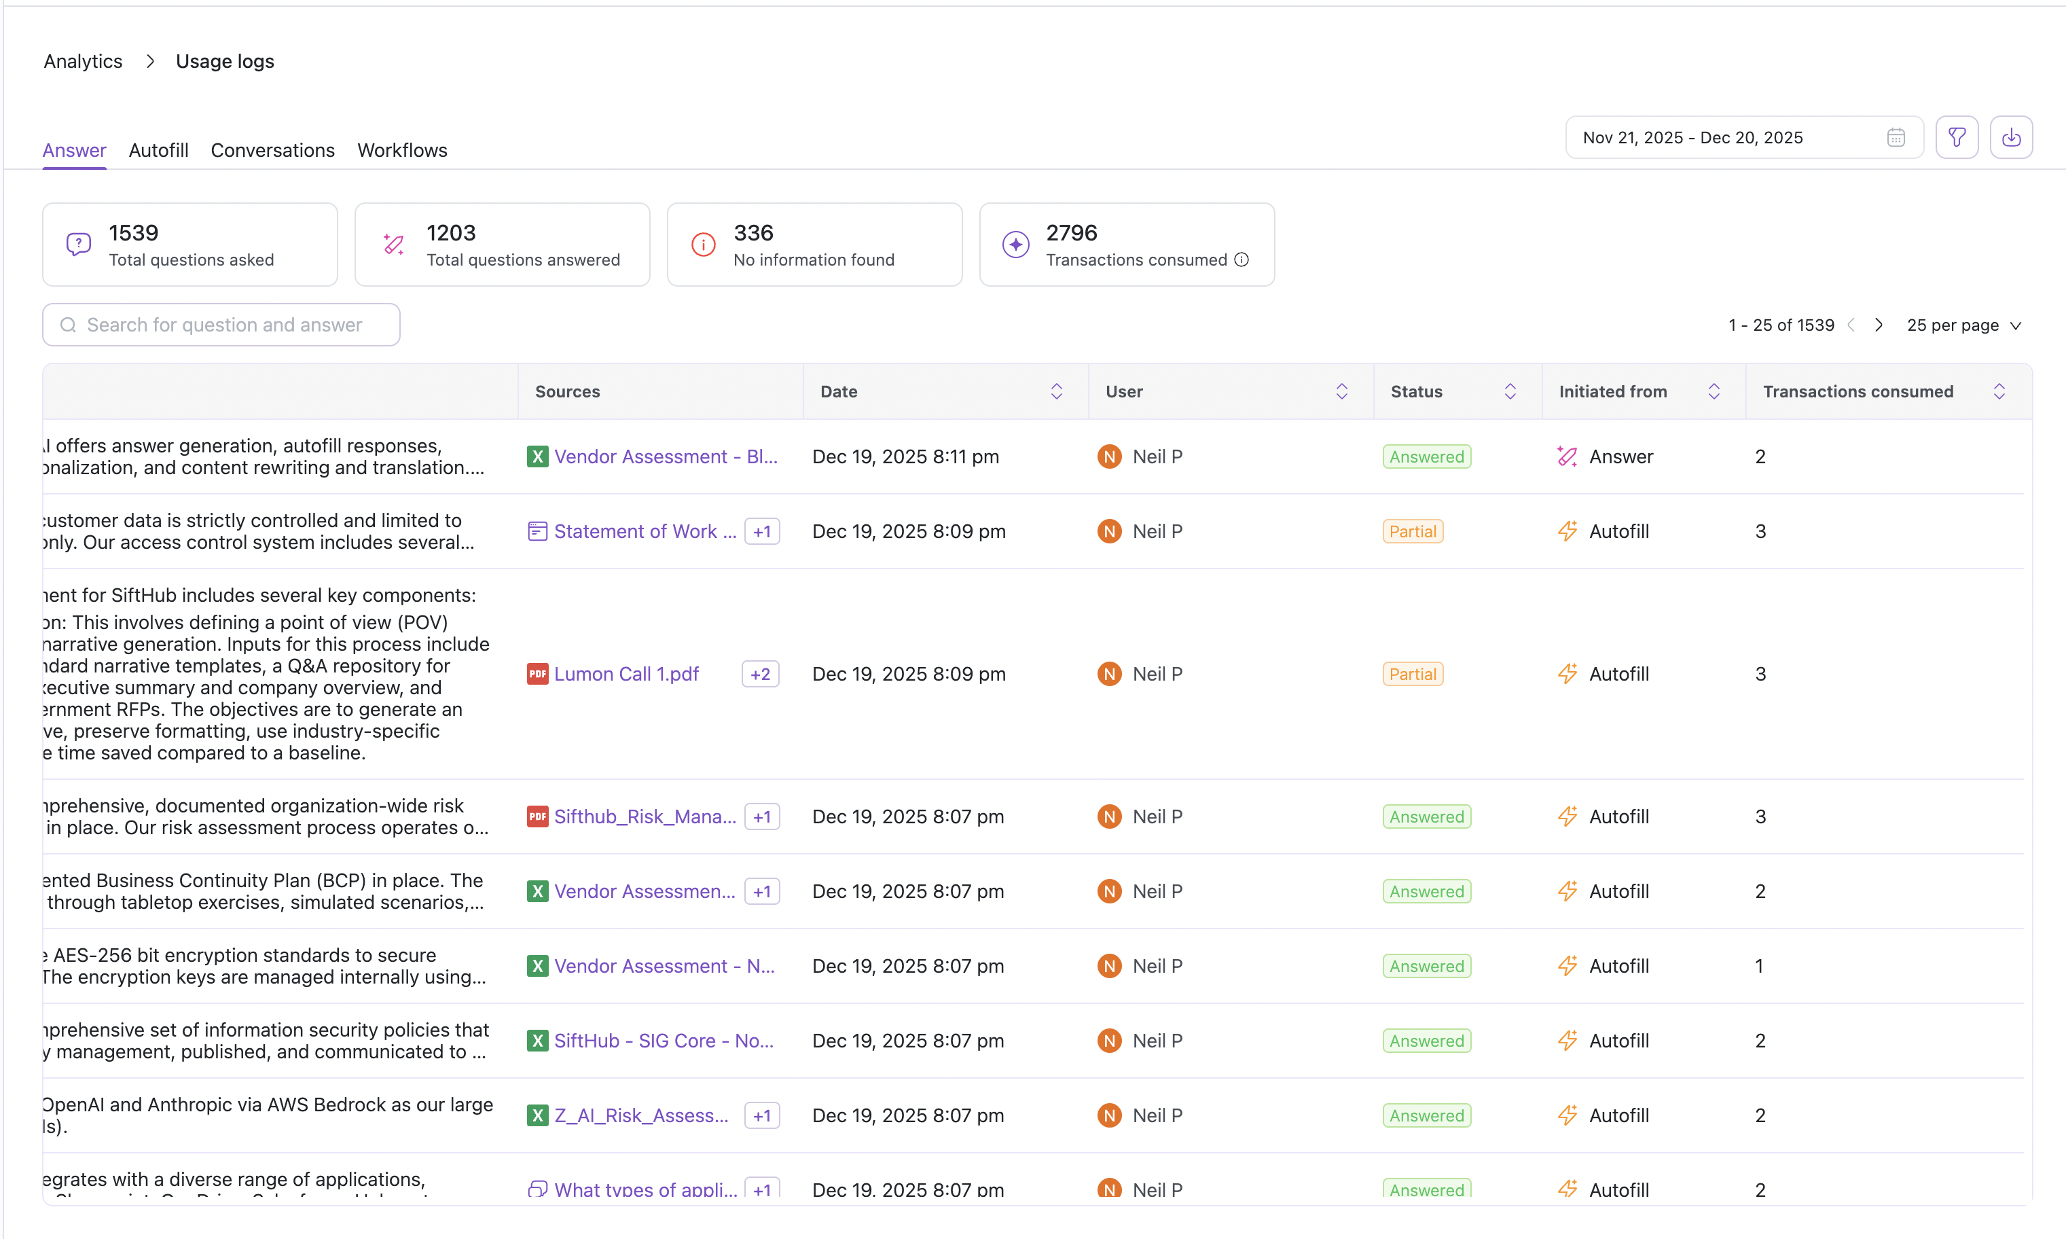
Task: Click the Lumon Call 1.pdf file icon
Action: coord(537,674)
